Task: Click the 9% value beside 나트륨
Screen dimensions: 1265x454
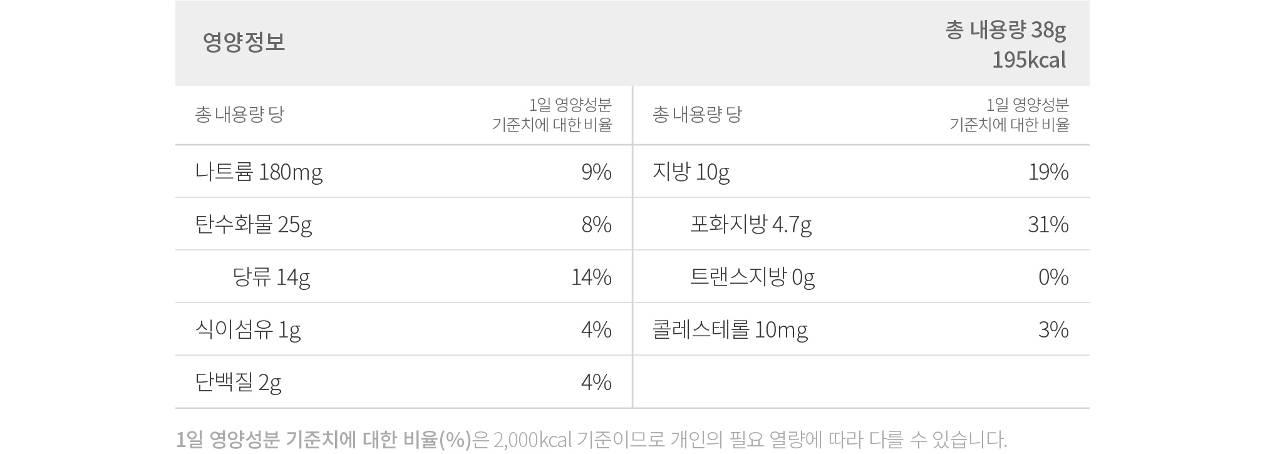Action: pos(596,172)
